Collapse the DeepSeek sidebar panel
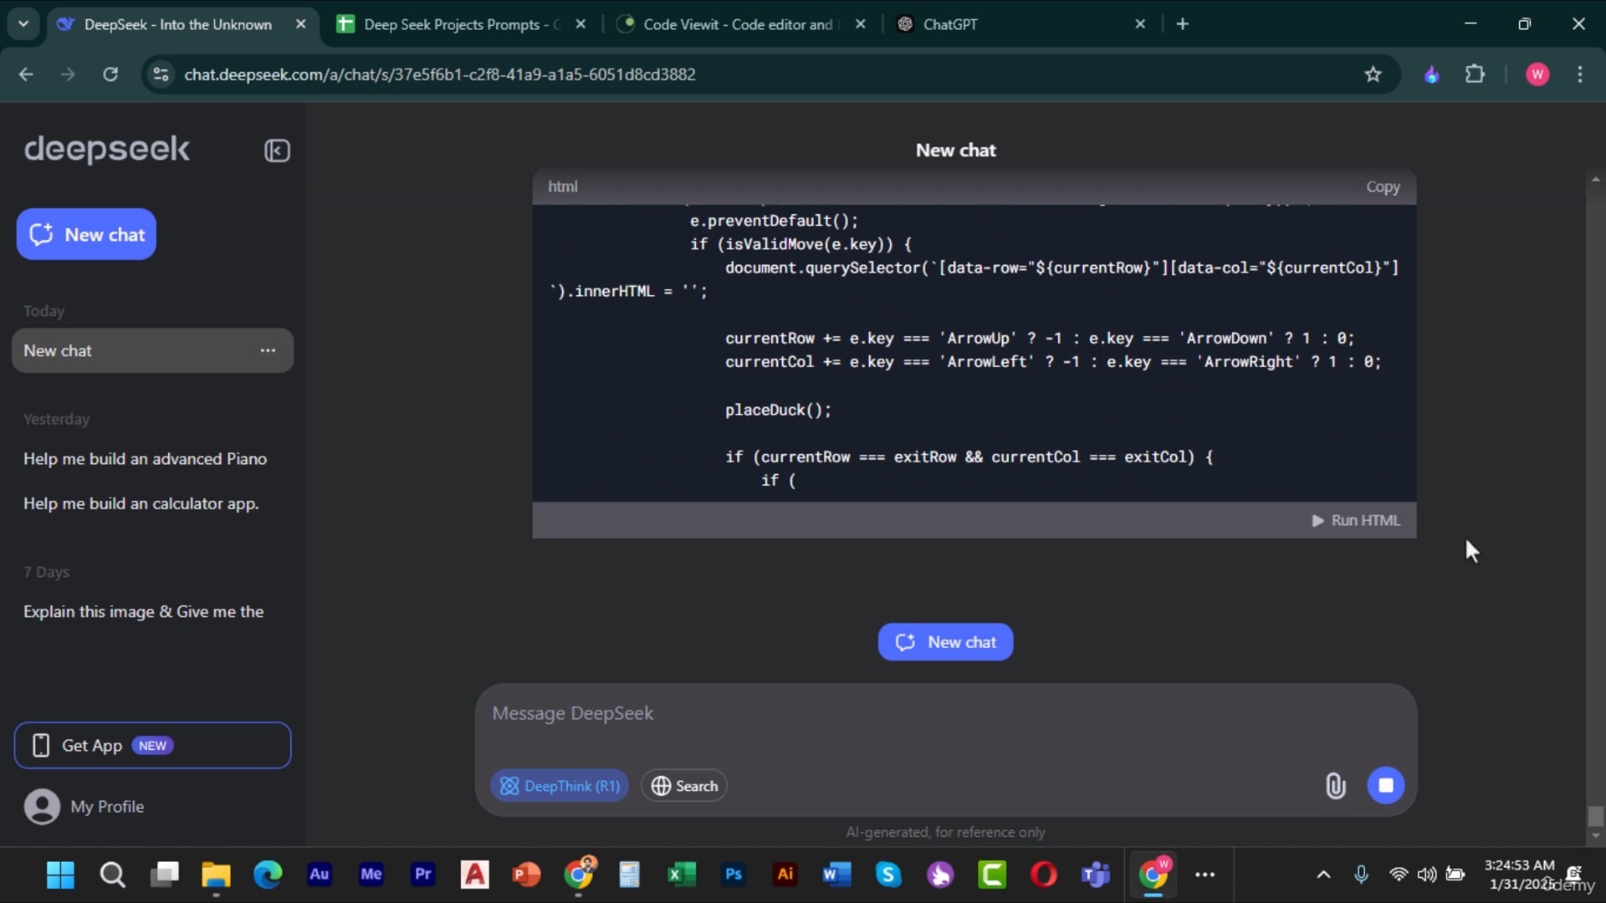1606x903 pixels. tap(277, 150)
